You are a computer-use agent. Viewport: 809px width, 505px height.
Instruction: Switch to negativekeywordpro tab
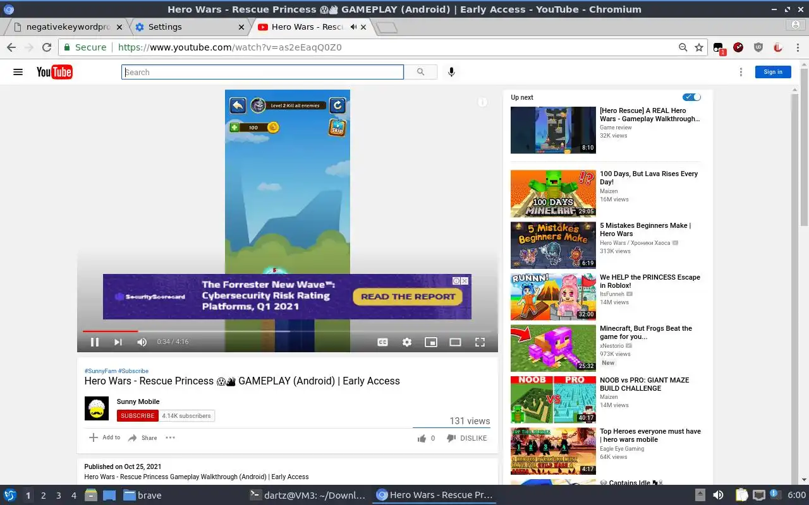(x=68, y=27)
